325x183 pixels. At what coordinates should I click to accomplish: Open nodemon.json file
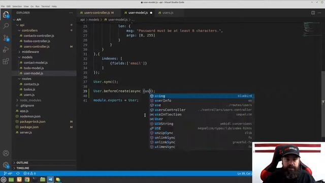click(30, 116)
